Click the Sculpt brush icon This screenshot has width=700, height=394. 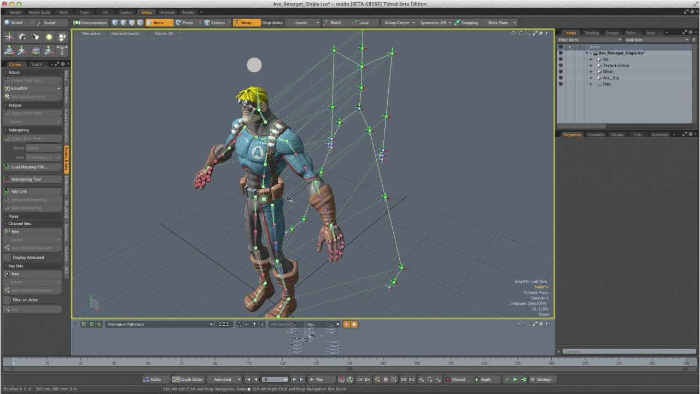pos(40,23)
